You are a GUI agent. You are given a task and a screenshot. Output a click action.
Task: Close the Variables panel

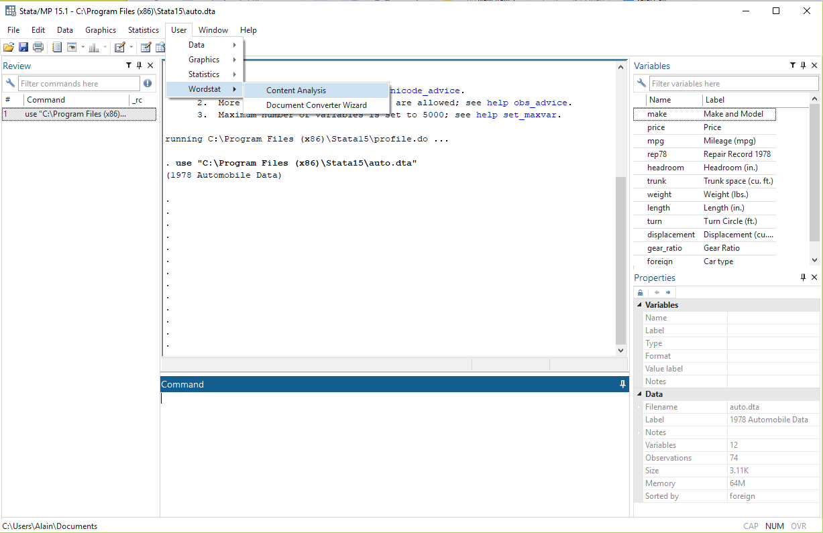click(814, 66)
